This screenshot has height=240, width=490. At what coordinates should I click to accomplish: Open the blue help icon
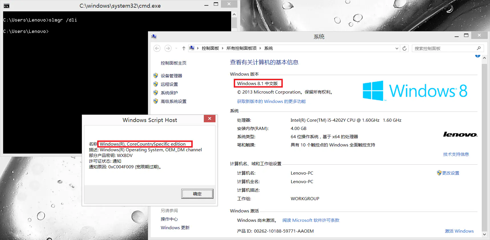pyautogui.click(x=478, y=56)
